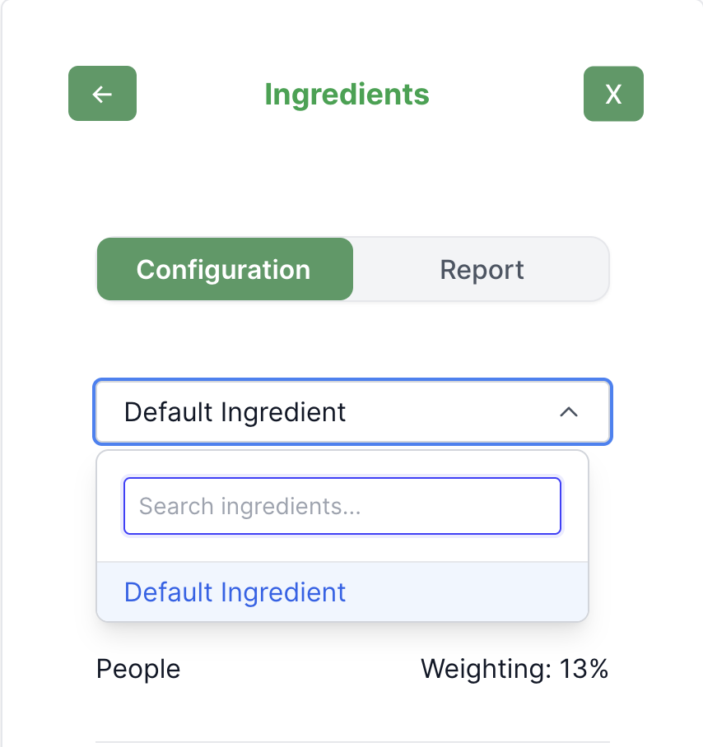The image size is (703, 747).
Task: Collapse the Default Ingredient dropdown
Action: click(352, 411)
